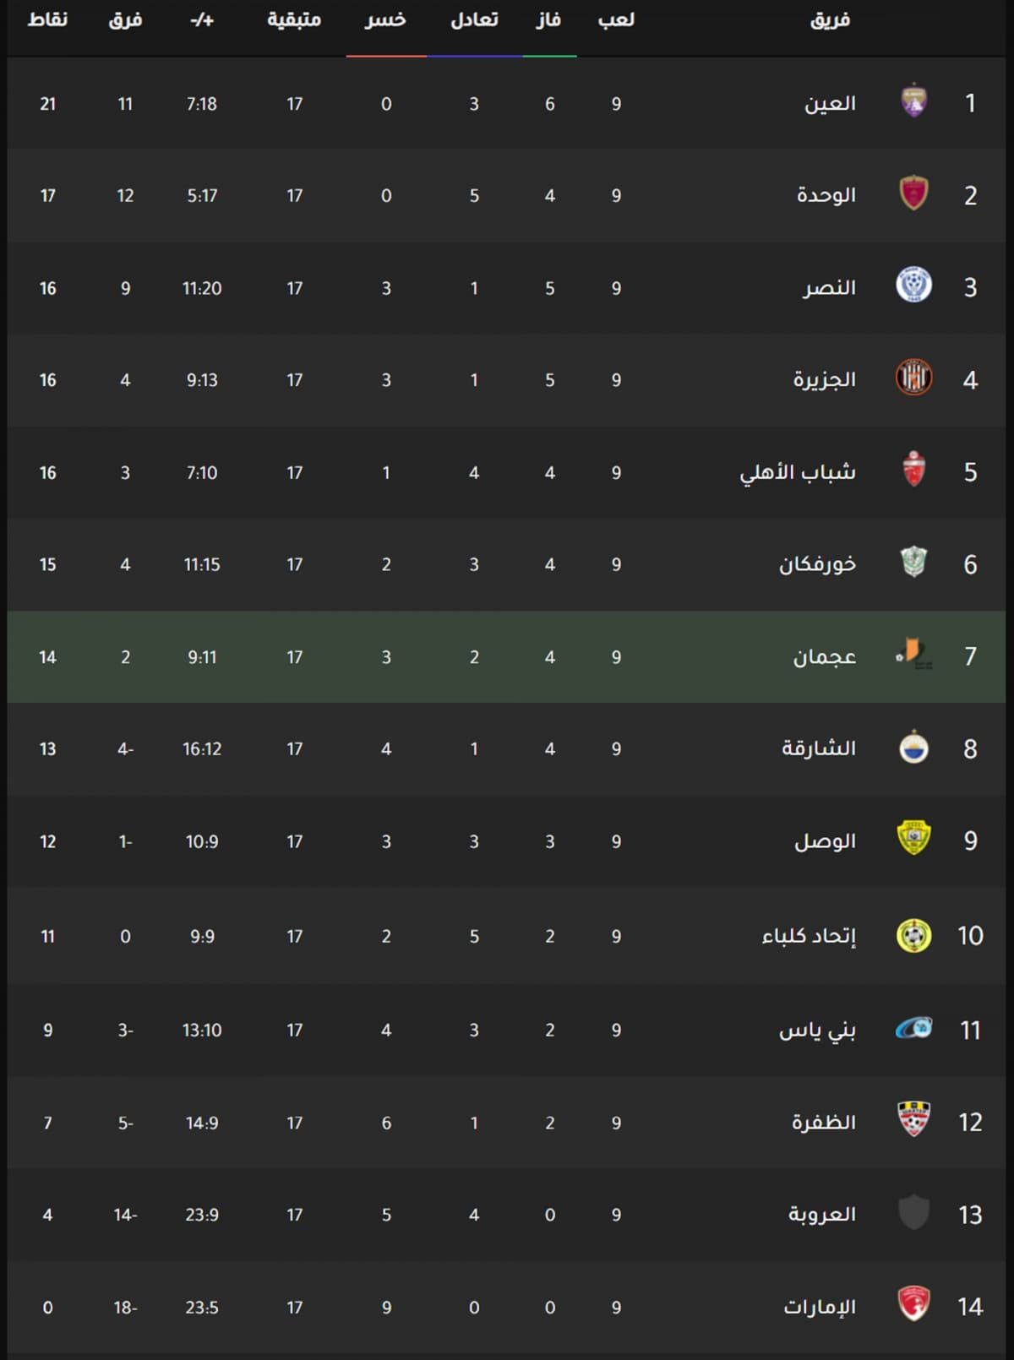Click the إتحاد كلباء yellow round logo

pyautogui.click(x=913, y=935)
